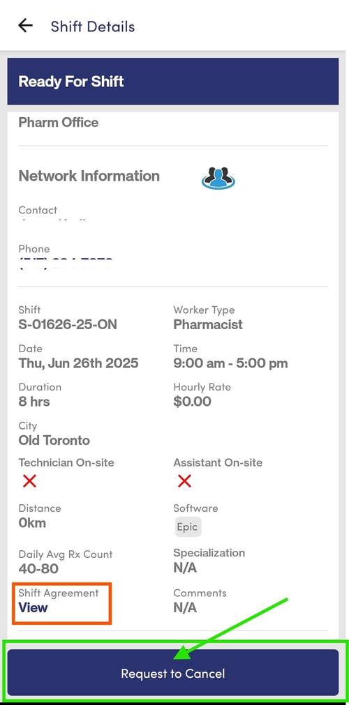
Task: Click the Pharm Office location name
Action: pos(59,122)
